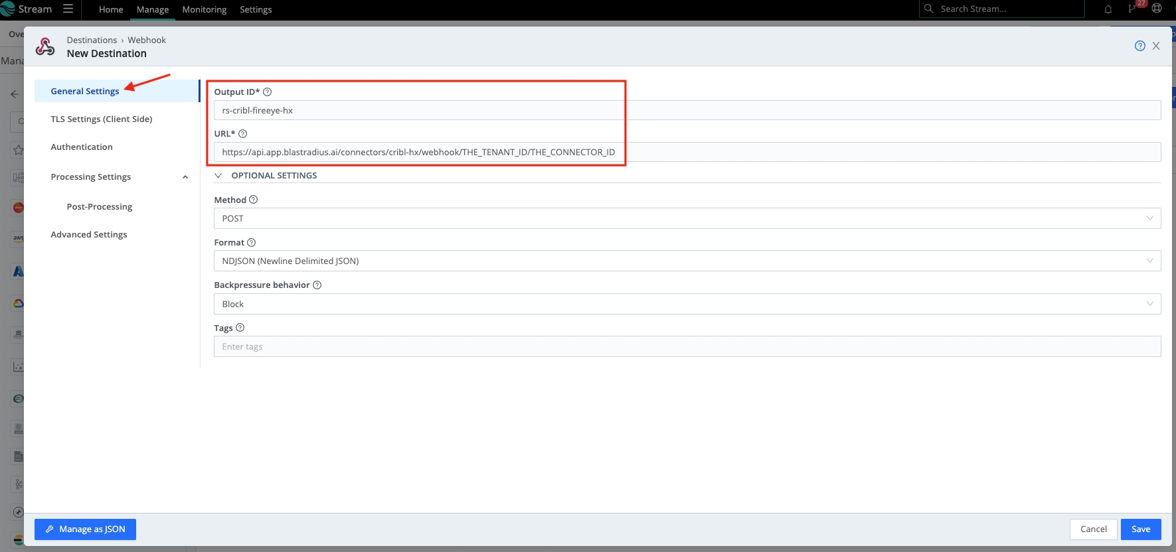Click the Enter tags input field
Viewport: 1176px width, 552px height.
tap(687, 346)
